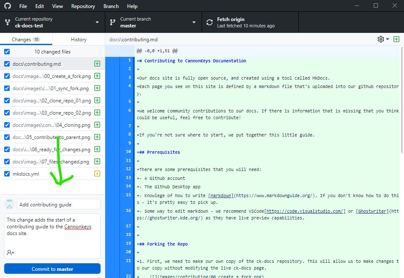
Task: Click the added-file icon beside diff settings
Action: tap(396, 39)
